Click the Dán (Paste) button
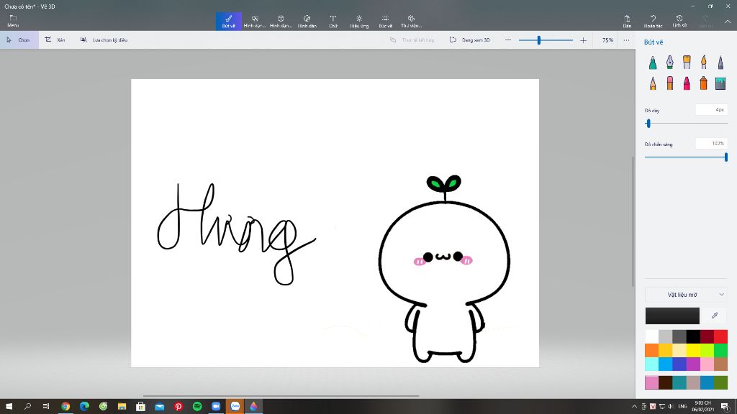Viewport: 737px width, 414px height. [x=627, y=21]
